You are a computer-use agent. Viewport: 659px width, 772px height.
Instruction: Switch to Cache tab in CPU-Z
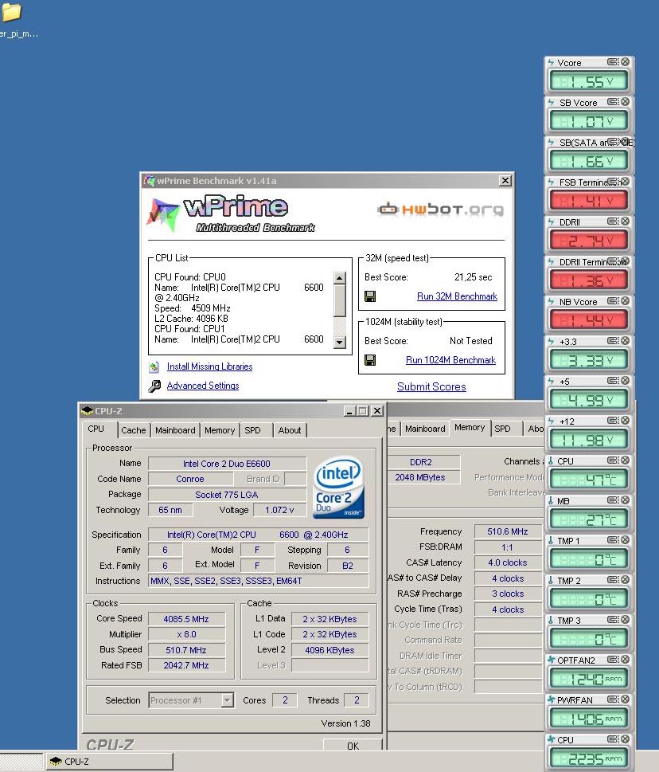[133, 430]
